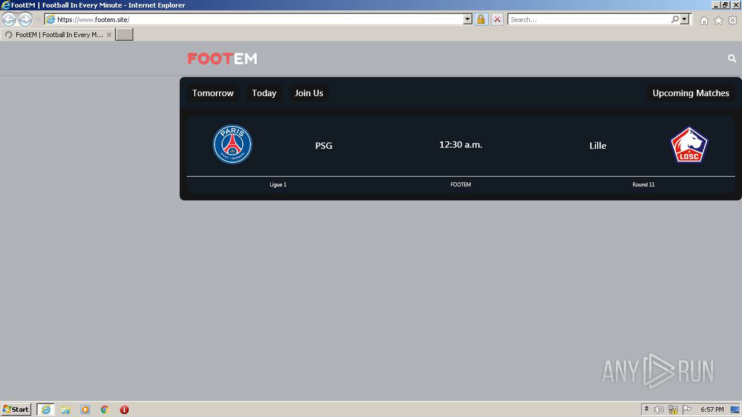Click the network tray icon
This screenshot has width=742, height=417.
coord(673,409)
